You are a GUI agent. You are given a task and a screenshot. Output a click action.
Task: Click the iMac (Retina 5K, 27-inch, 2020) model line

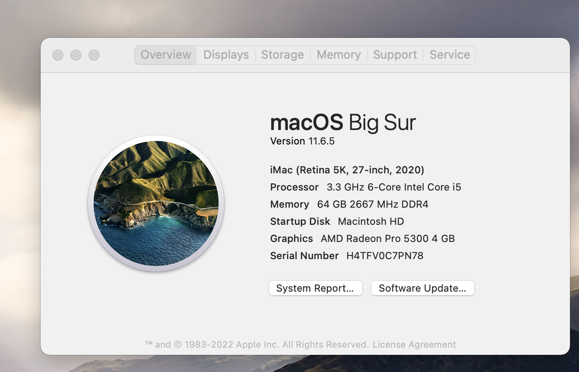tap(347, 170)
